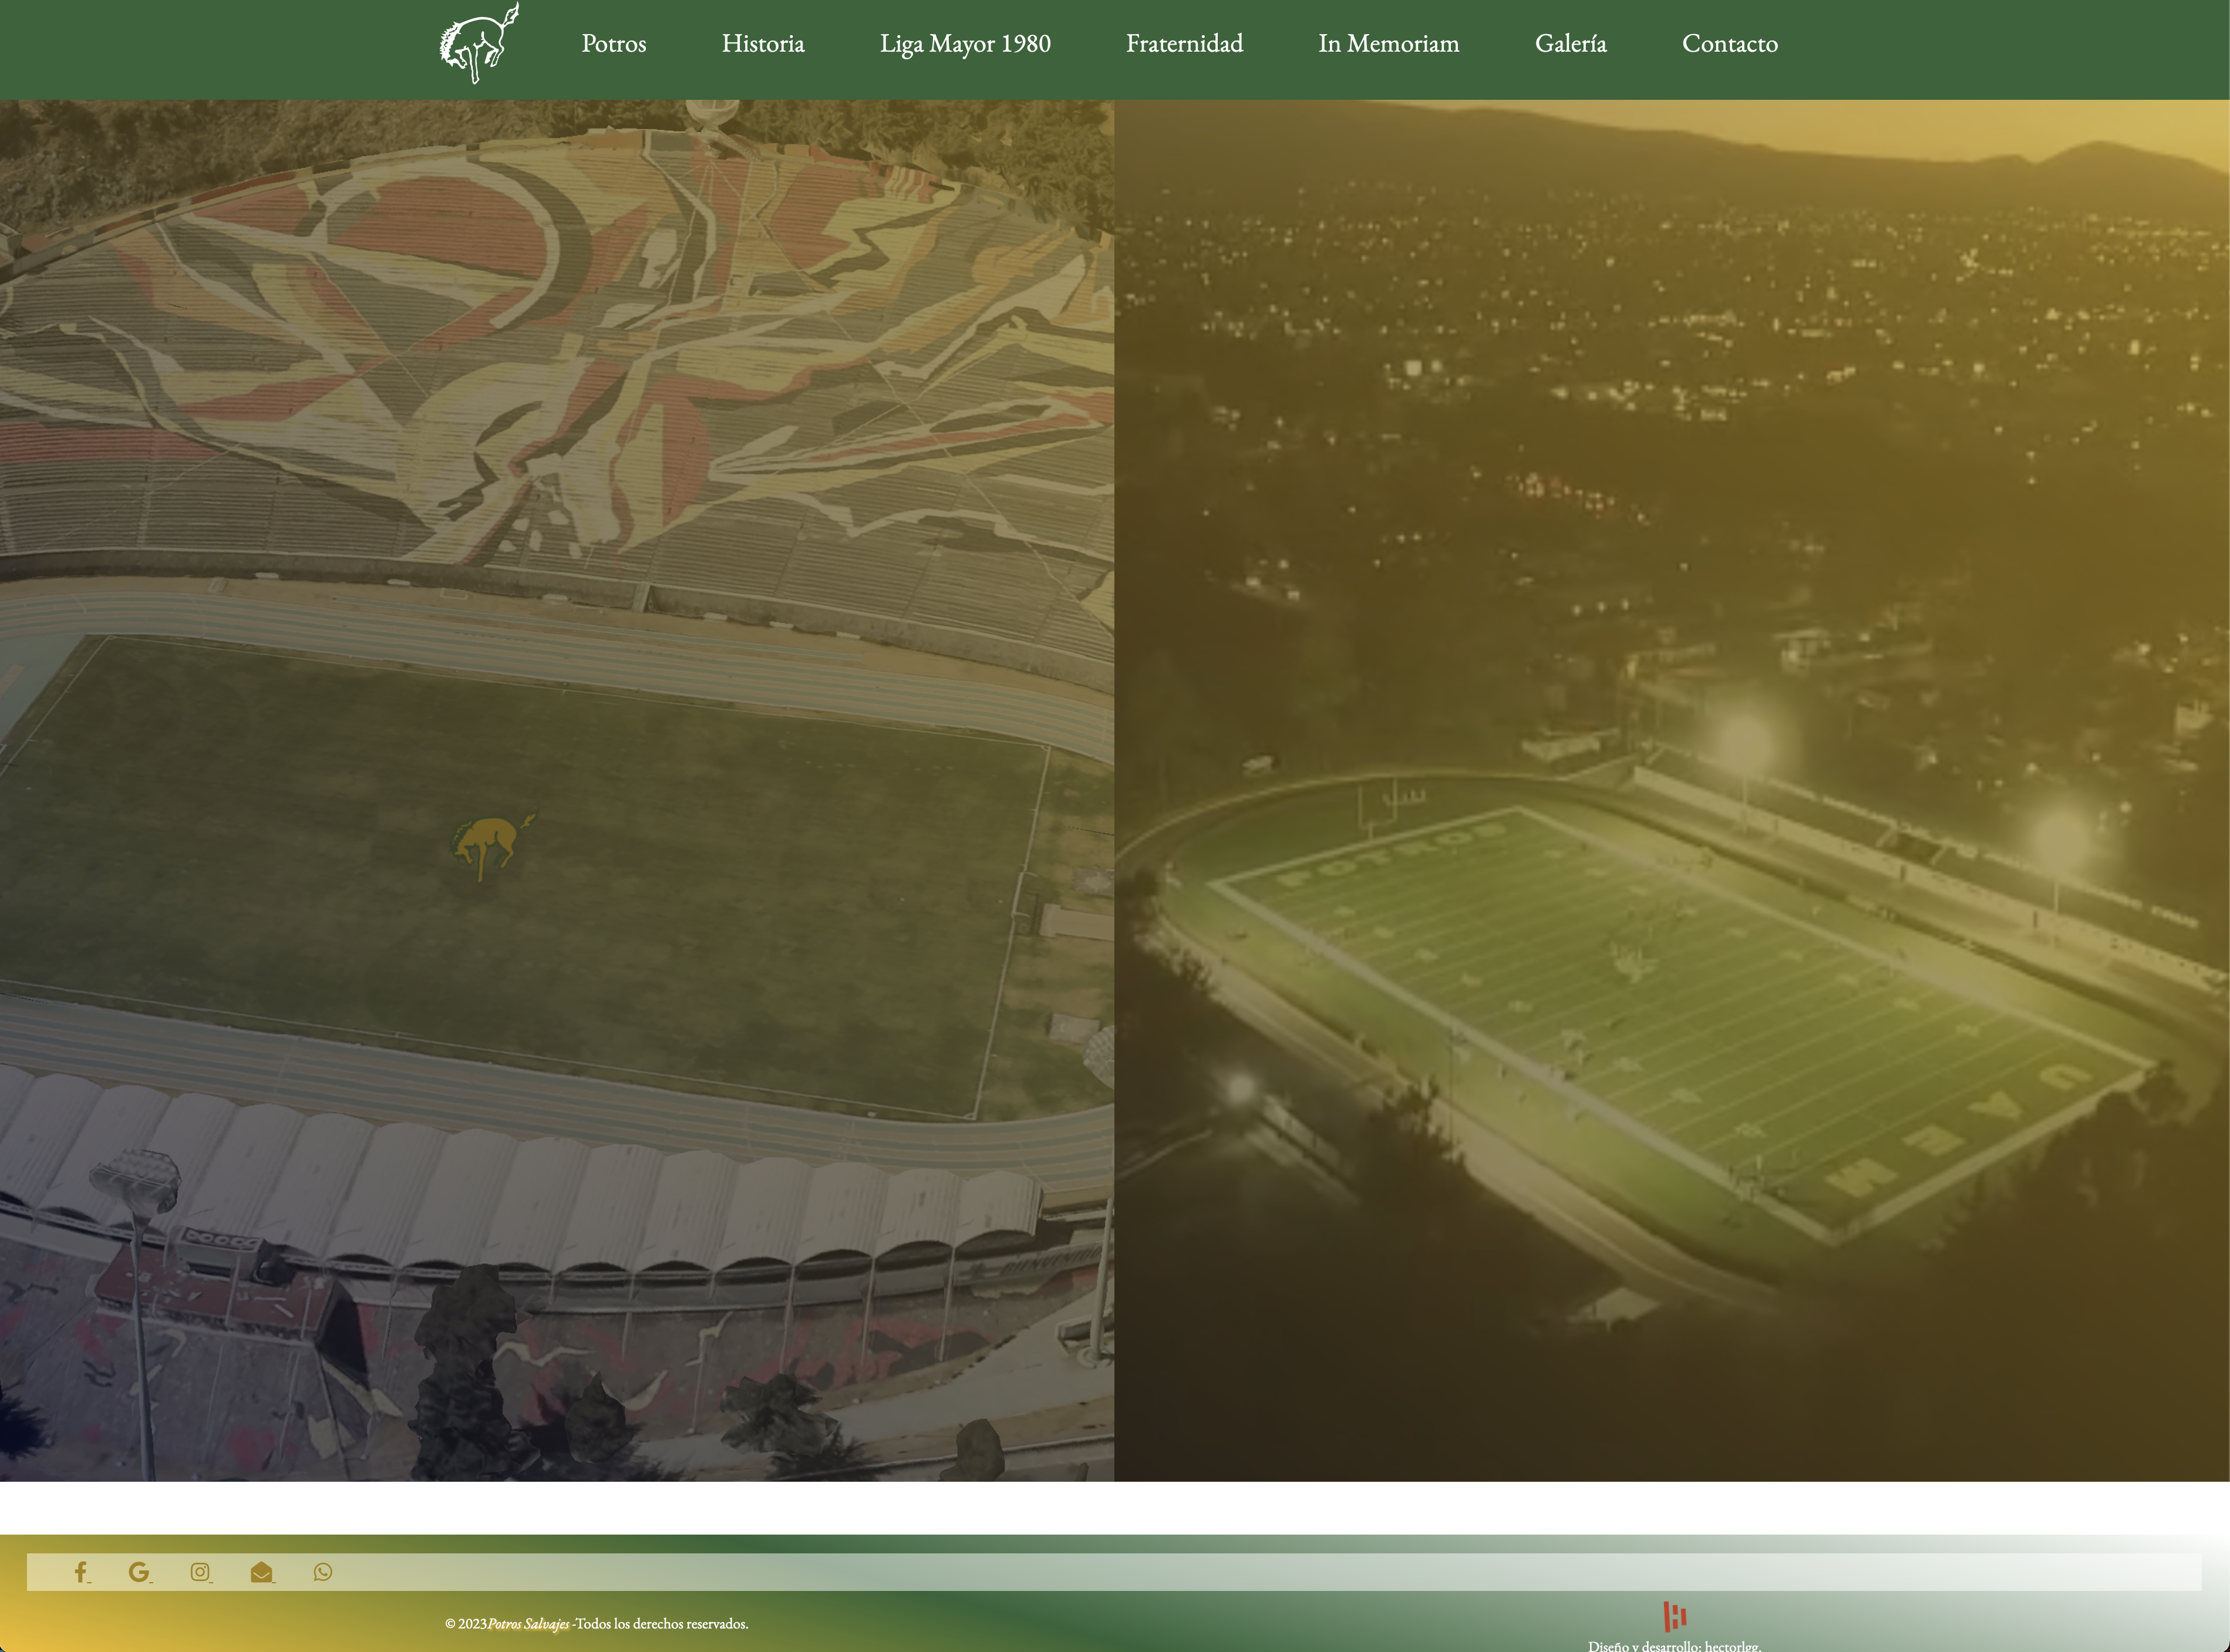The height and width of the screenshot is (1652, 2230).
Task: View the Galería page
Action: pyautogui.click(x=1570, y=44)
